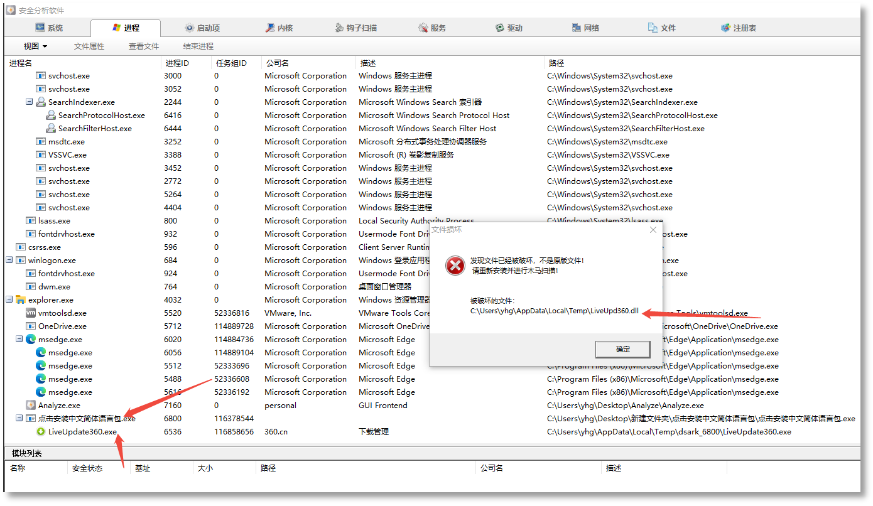
Task: Confirm the 文件损坏 dialog with 确定
Action: [622, 349]
